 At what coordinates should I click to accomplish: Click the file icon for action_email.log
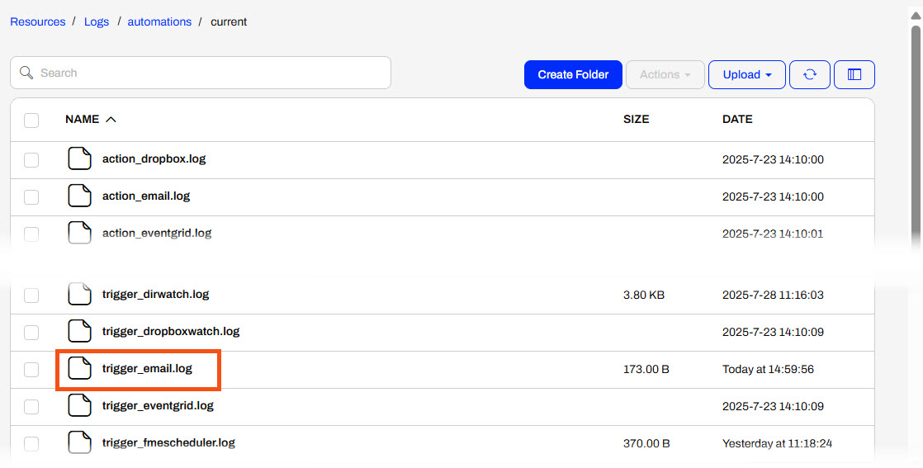pyautogui.click(x=79, y=196)
